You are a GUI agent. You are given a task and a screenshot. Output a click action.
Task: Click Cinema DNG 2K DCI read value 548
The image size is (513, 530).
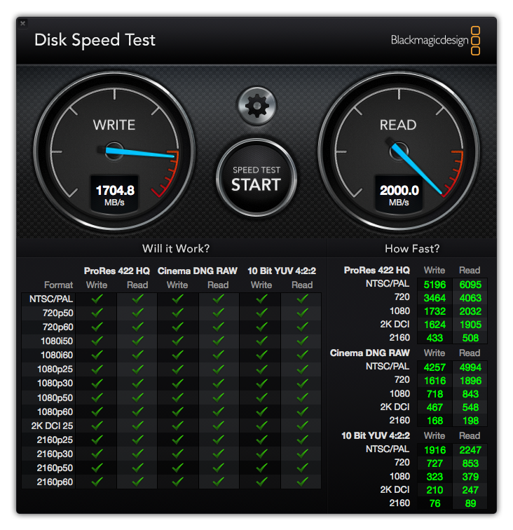pos(470,407)
